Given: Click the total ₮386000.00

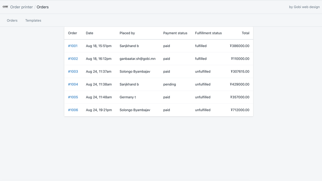Looking at the screenshot, I should pyautogui.click(x=239, y=46).
